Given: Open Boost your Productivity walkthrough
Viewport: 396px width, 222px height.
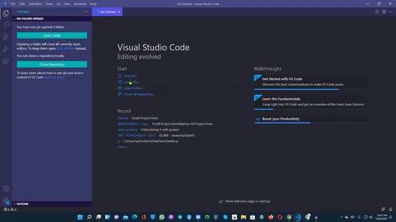Looking at the screenshot, I should (x=310, y=119).
